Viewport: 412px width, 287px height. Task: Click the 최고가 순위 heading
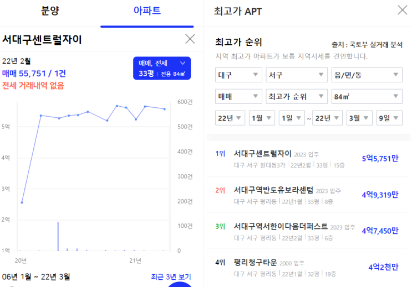click(238, 42)
